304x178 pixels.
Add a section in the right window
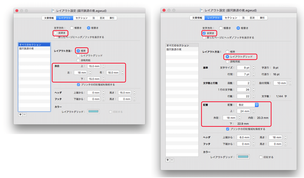(168, 160)
